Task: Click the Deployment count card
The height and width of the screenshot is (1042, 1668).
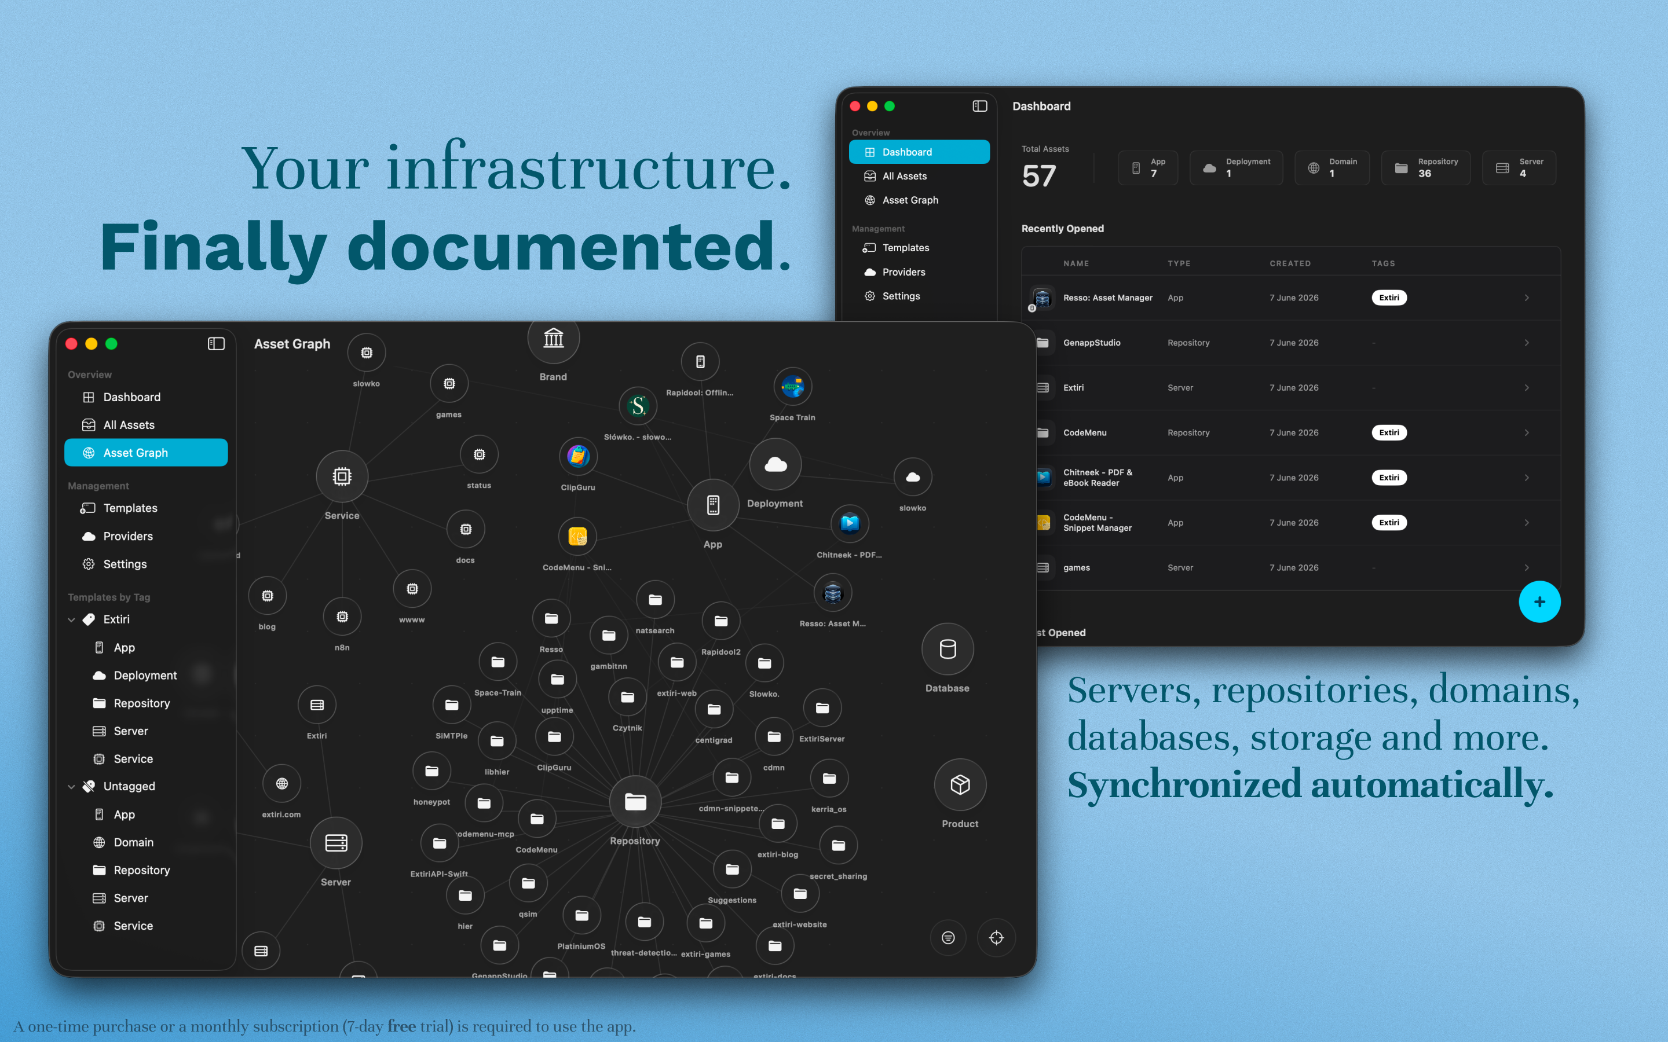Action: (x=1237, y=167)
